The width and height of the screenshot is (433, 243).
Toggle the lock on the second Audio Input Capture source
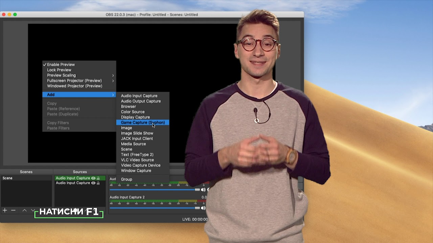click(x=98, y=183)
